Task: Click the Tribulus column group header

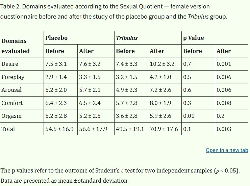Action: 127,38
